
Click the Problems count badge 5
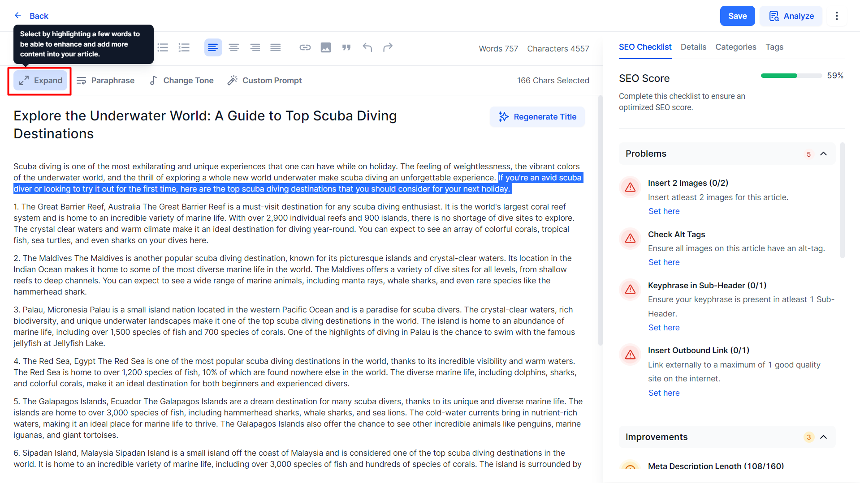point(808,154)
